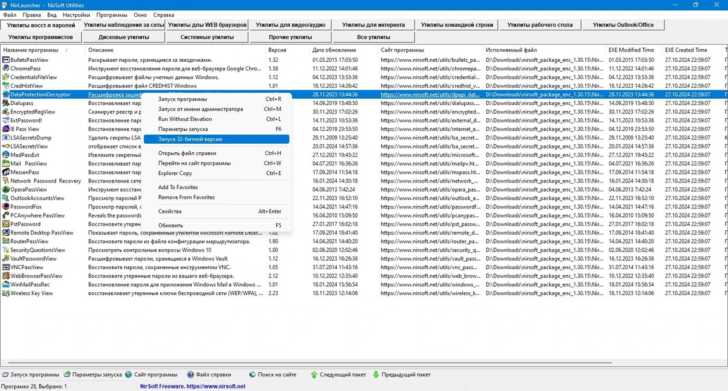Switch to Утилиты Outlook/Office tab
728x391 pixels.
pyautogui.click(x=623, y=25)
